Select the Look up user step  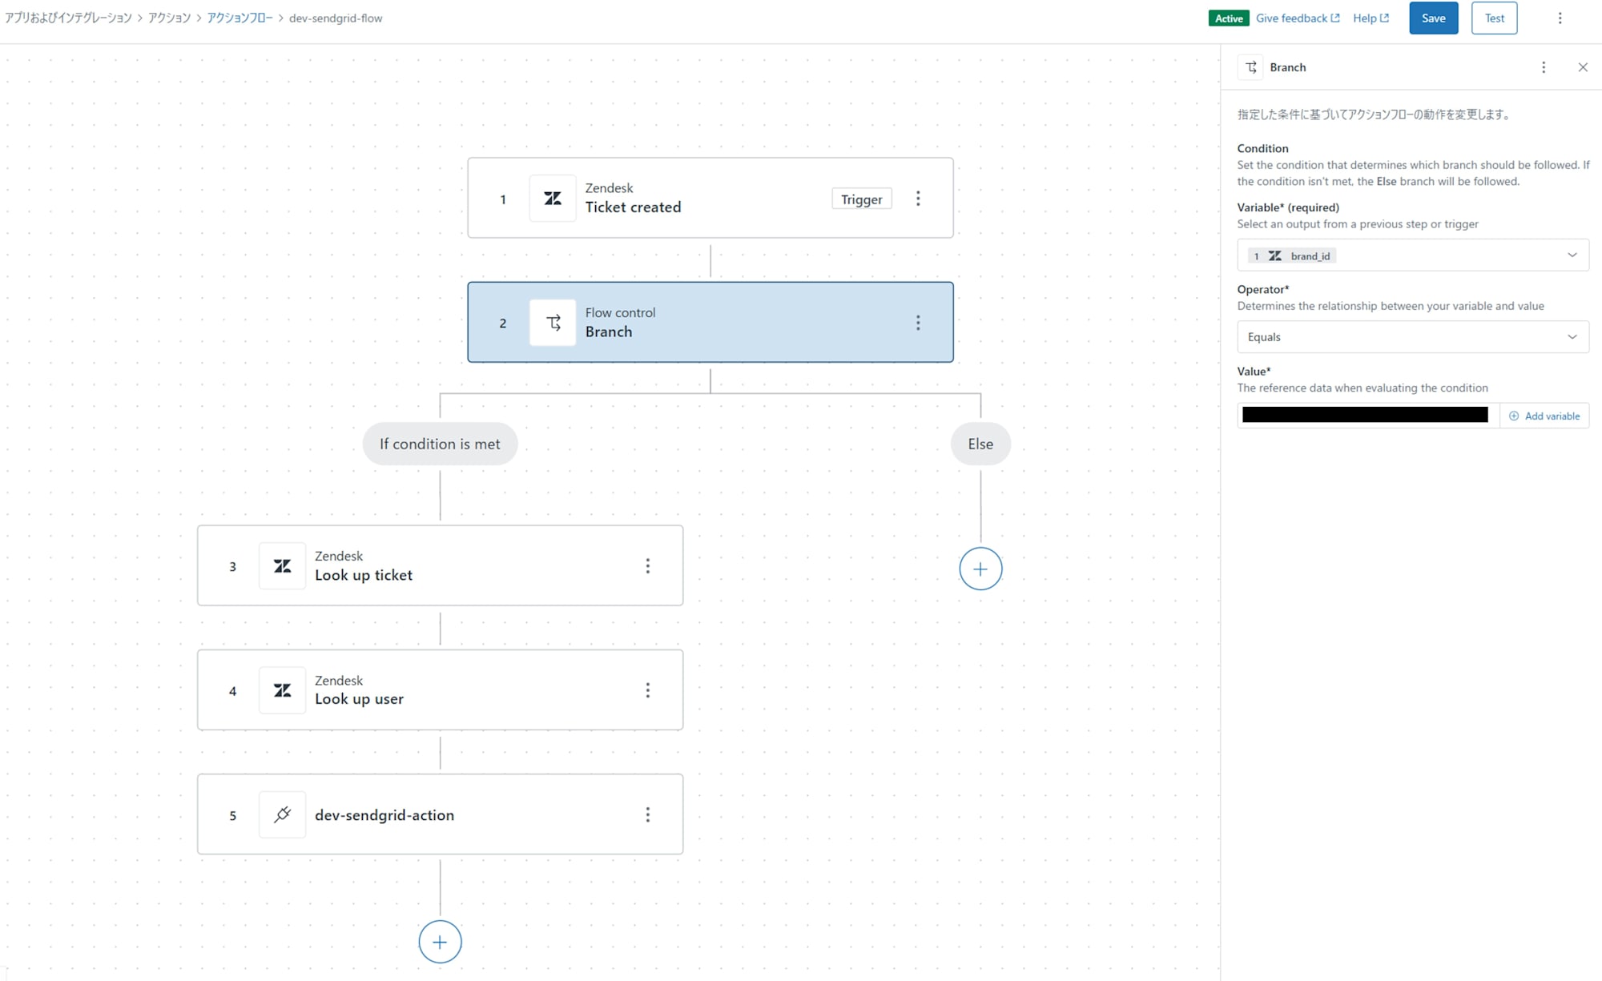(x=440, y=690)
